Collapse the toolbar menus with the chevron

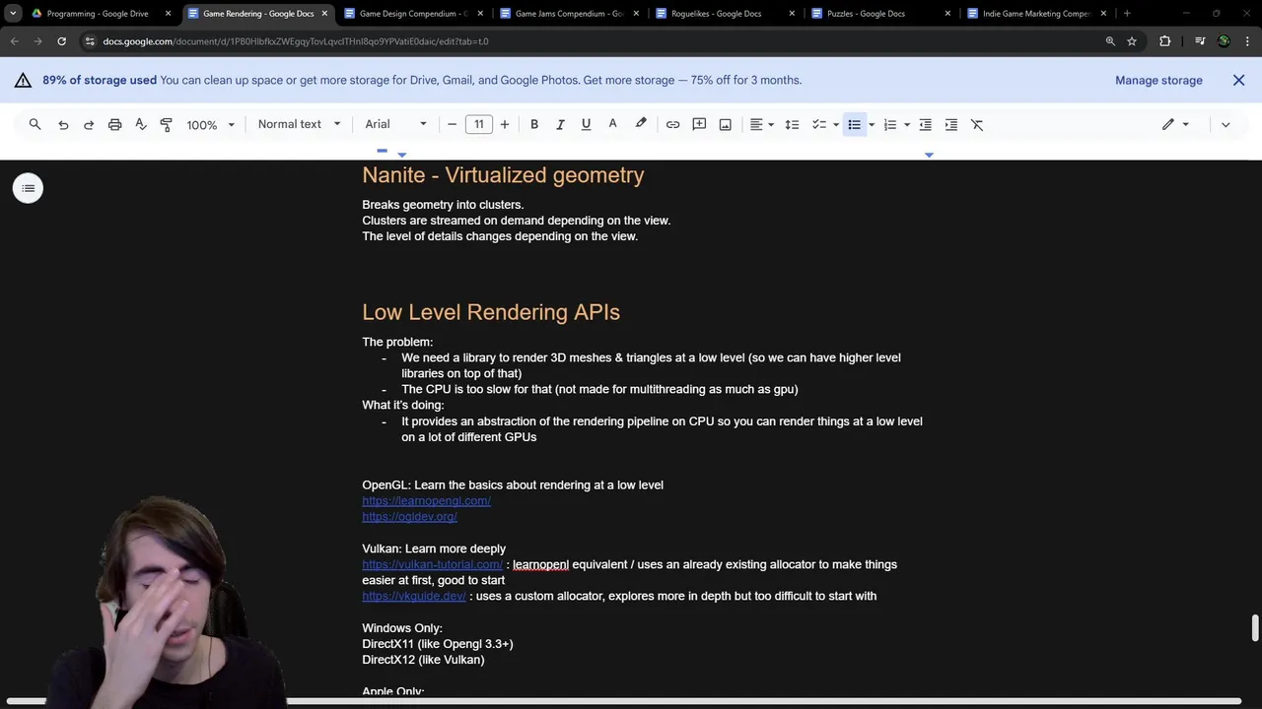tap(1226, 124)
